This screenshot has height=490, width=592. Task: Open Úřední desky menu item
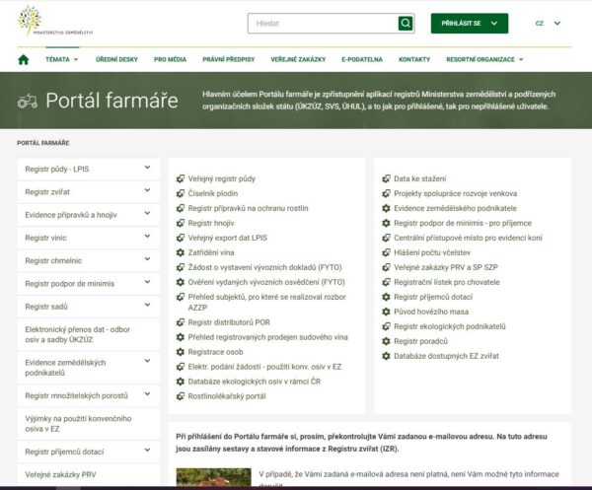116,59
